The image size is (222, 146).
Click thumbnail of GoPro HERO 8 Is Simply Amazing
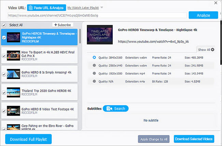[x=13, y=74]
